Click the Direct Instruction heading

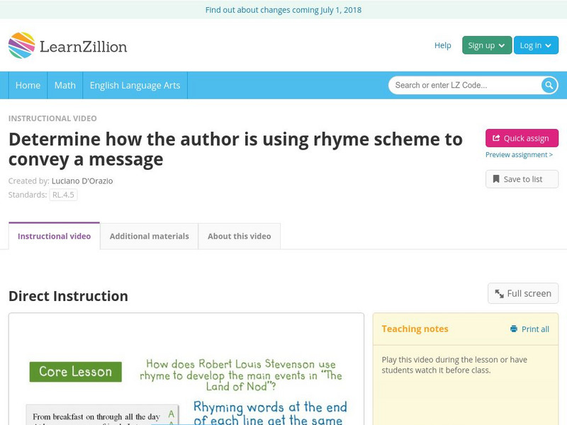68,296
